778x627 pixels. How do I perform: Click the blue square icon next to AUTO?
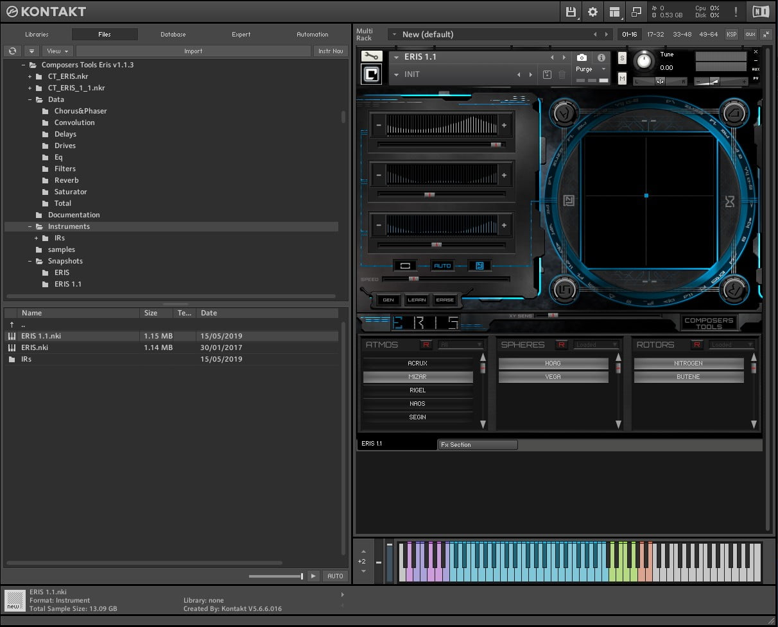pos(480,265)
